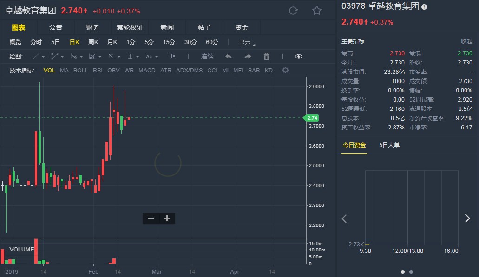Enable the MACD technical indicator
Screen dimensions: 479x277
point(147,71)
